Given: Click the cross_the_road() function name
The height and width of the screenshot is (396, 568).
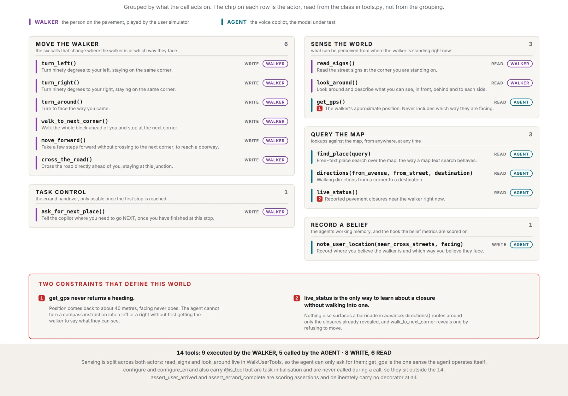Looking at the screenshot, I should pos(67,160).
